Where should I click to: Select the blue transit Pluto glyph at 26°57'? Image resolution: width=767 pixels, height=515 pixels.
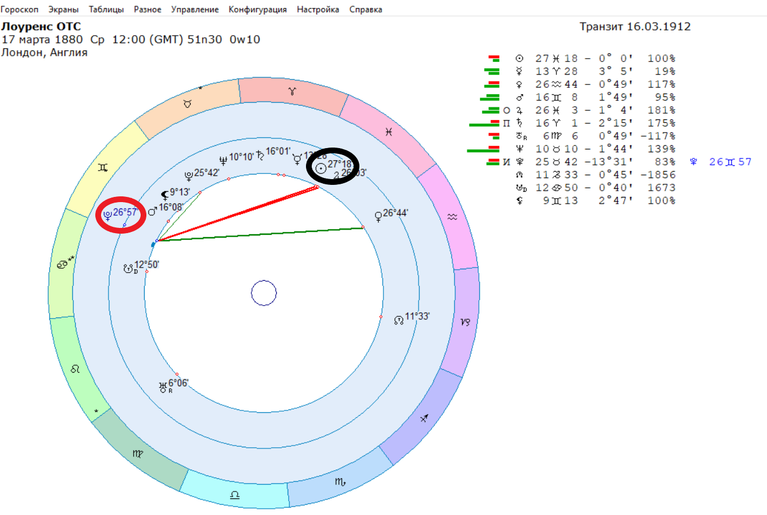(x=107, y=215)
